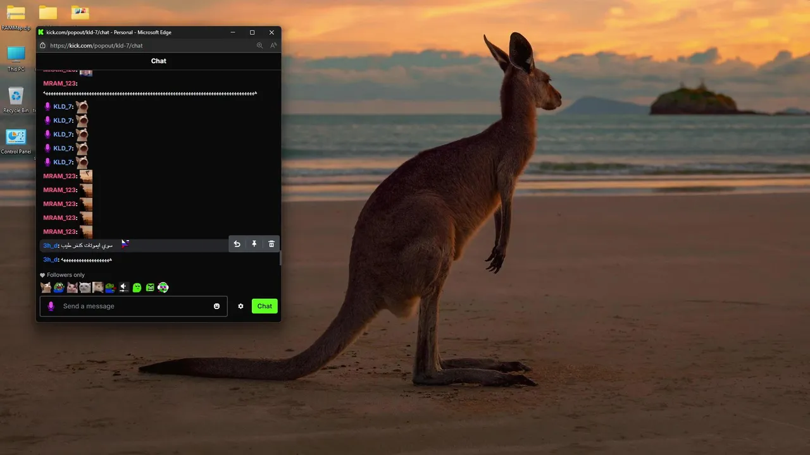Click the reply arrow on the hovered message
This screenshot has height=455, width=810.
[237, 244]
